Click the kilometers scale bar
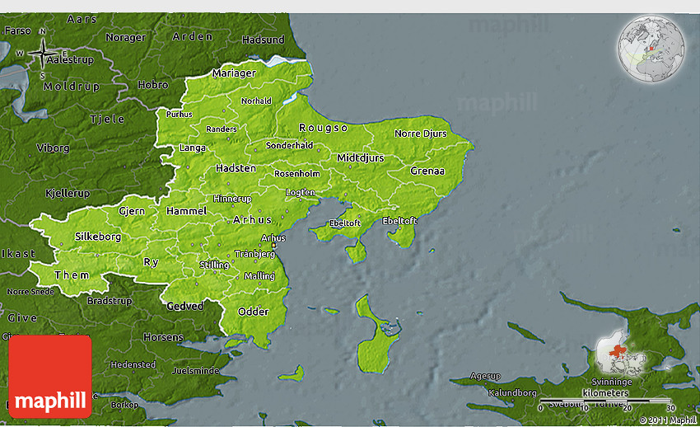 point(605,401)
